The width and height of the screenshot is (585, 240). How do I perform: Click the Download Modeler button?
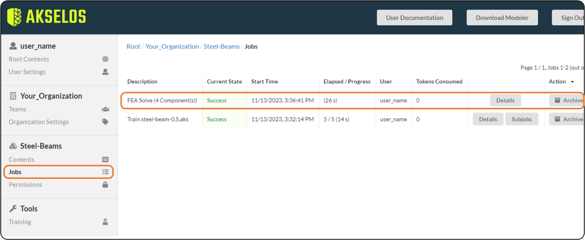click(x=502, y=17)
